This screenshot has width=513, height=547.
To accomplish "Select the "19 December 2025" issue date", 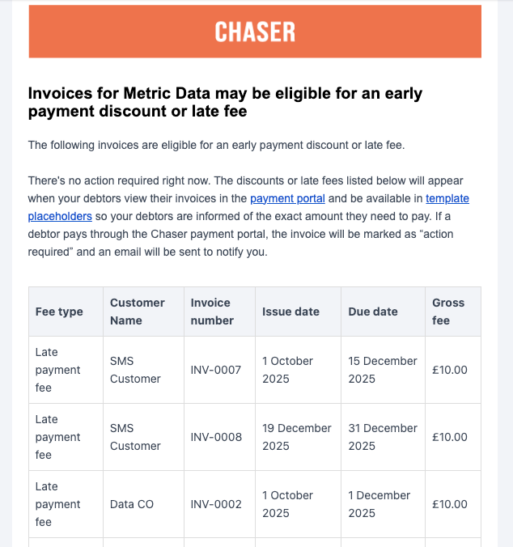I will point(297,437).
